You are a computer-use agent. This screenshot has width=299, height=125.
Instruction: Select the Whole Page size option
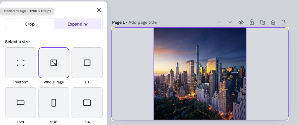click(54, 63)
